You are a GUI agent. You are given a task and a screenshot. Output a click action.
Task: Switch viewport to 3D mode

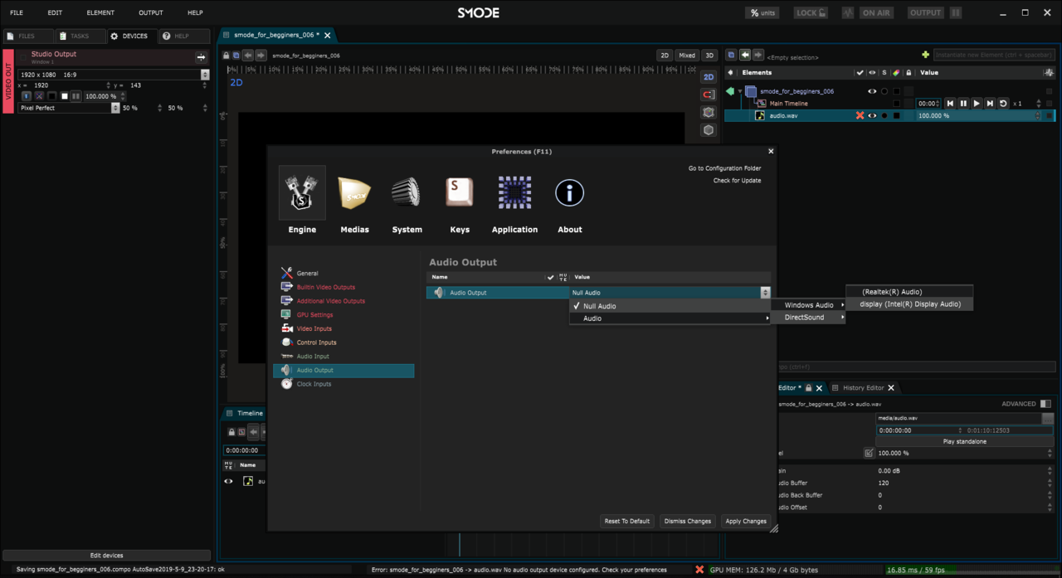click(x=709, y=56)
